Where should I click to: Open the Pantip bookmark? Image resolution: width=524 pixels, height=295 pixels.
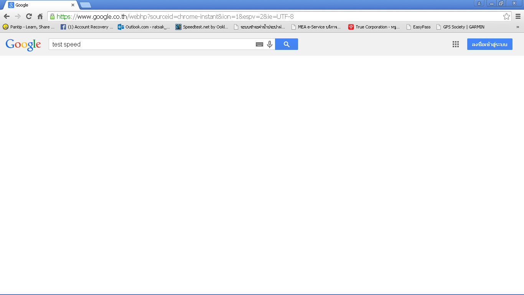tap(29, 27)
